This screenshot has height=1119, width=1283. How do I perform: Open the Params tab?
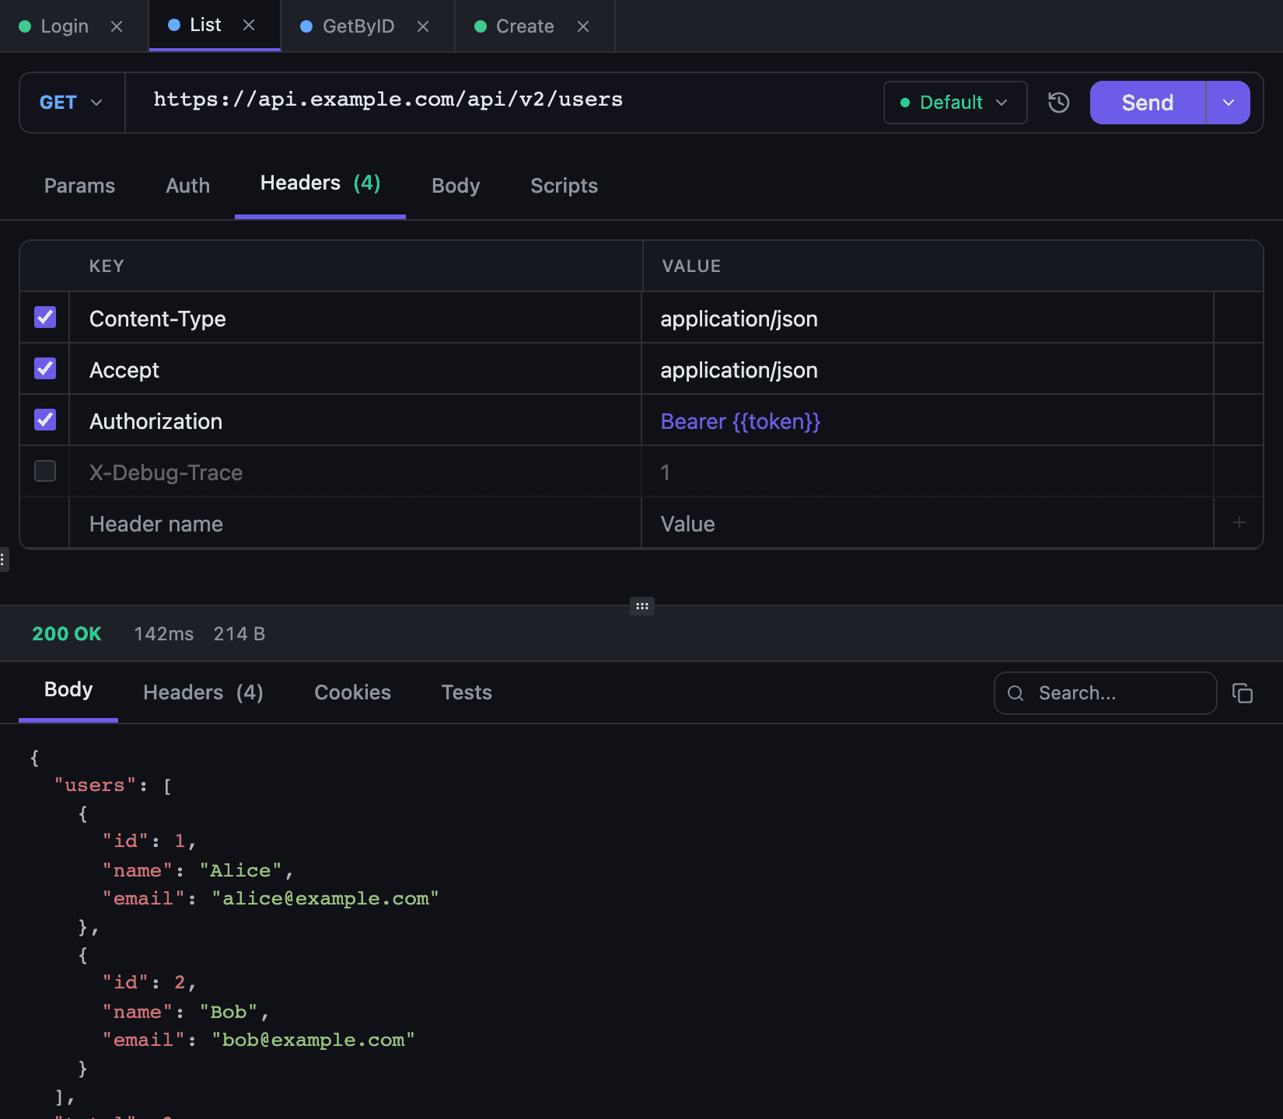[x=79, y=186]
